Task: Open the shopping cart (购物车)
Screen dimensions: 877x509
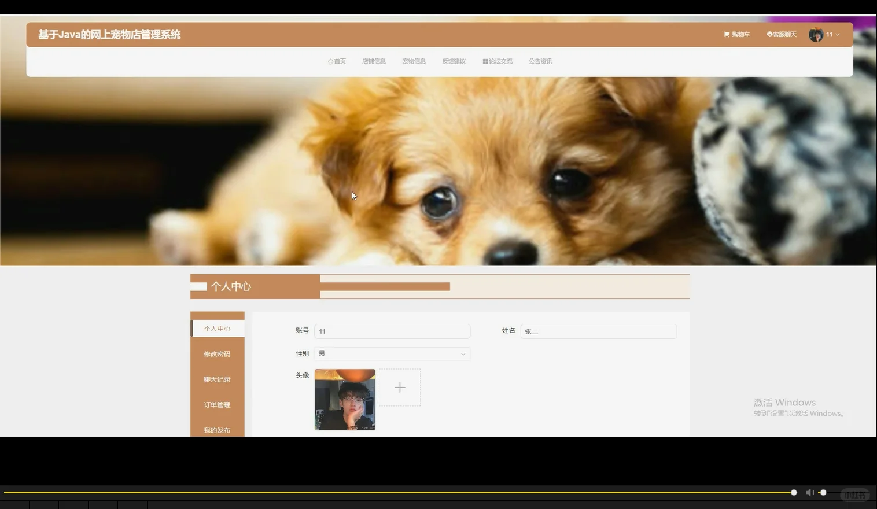Action: point(736,35)
